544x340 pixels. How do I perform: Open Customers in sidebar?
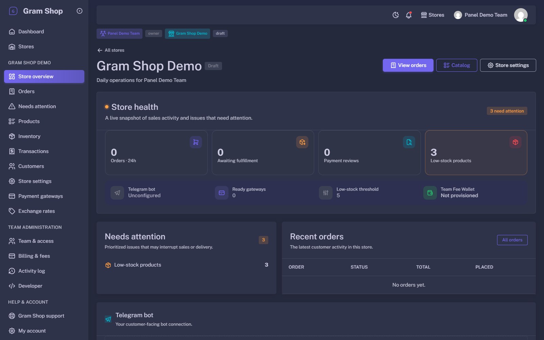click(44, 166)
